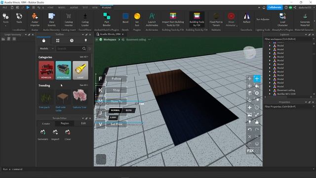Open Terrain Editor panel options chevron
This screenshot has width=316, height=178.
tap(83, 118)
